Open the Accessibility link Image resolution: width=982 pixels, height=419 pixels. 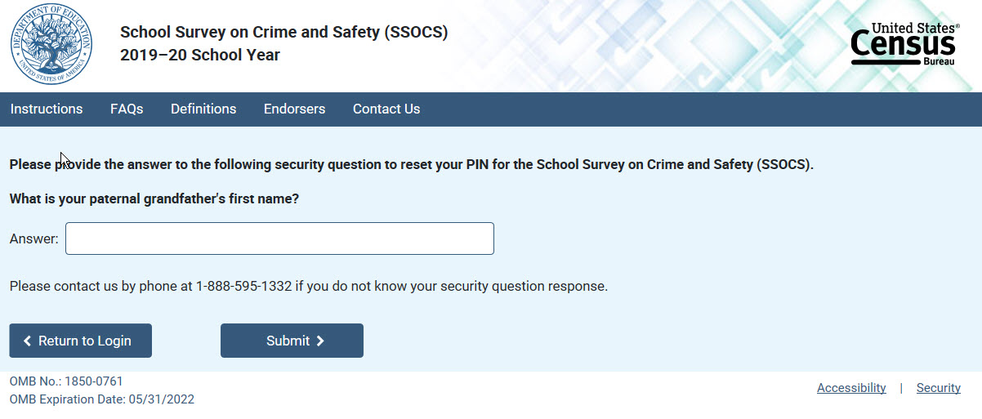851,388
